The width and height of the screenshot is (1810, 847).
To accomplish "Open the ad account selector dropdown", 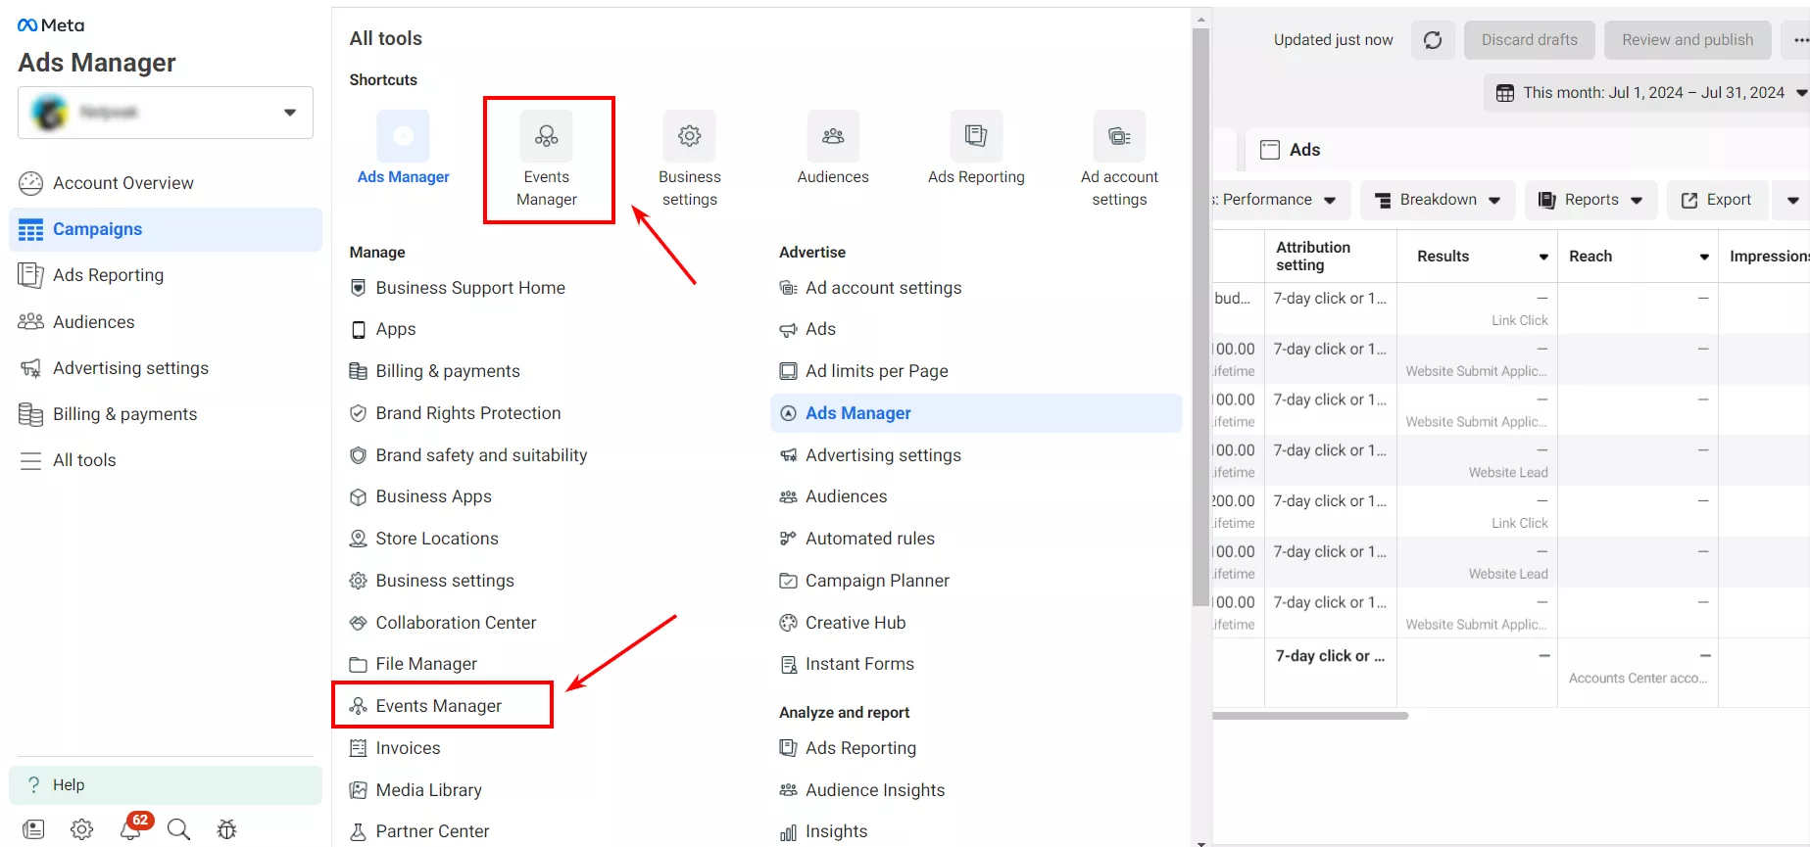I will (x=166, y=113).
